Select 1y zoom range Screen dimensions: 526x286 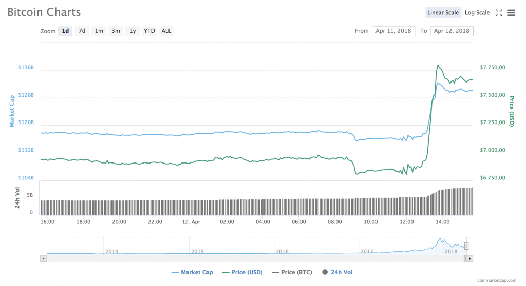click(133, 31)
